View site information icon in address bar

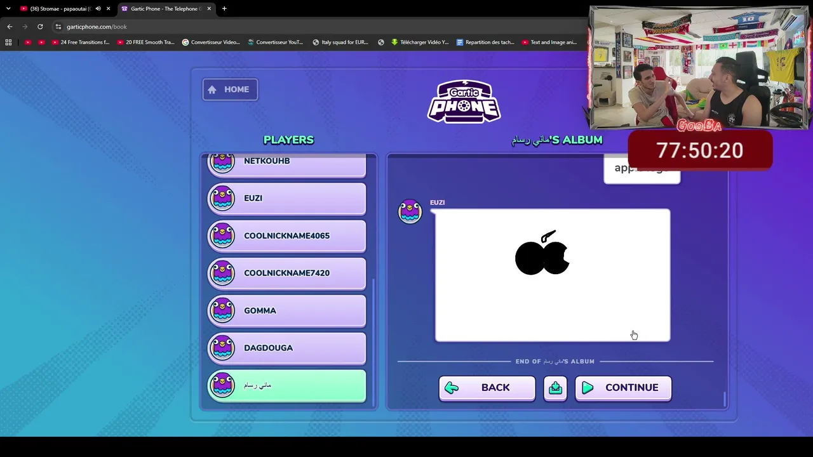[58, 27]
